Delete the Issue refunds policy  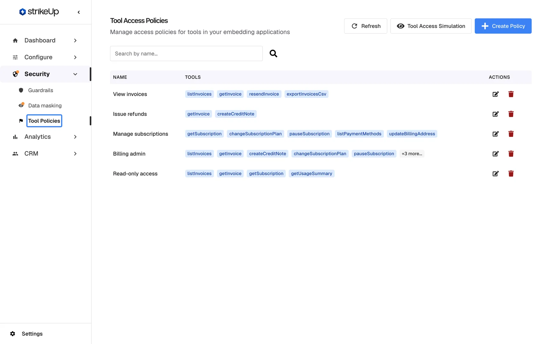(x=511, y=114)
